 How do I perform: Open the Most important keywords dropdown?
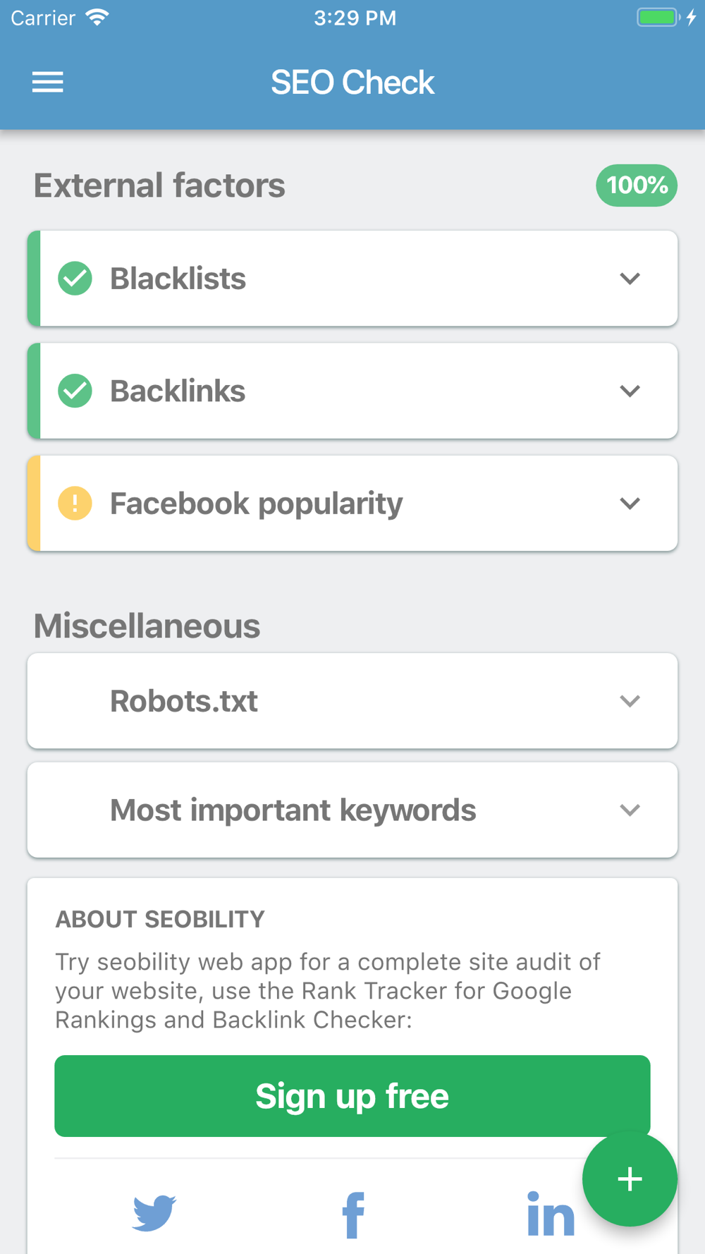pos(630,810)
